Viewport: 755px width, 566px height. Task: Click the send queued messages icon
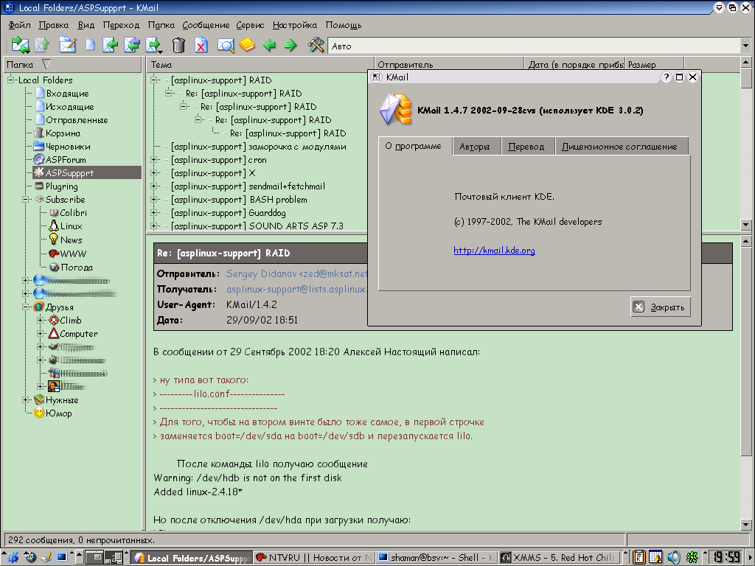42,45
